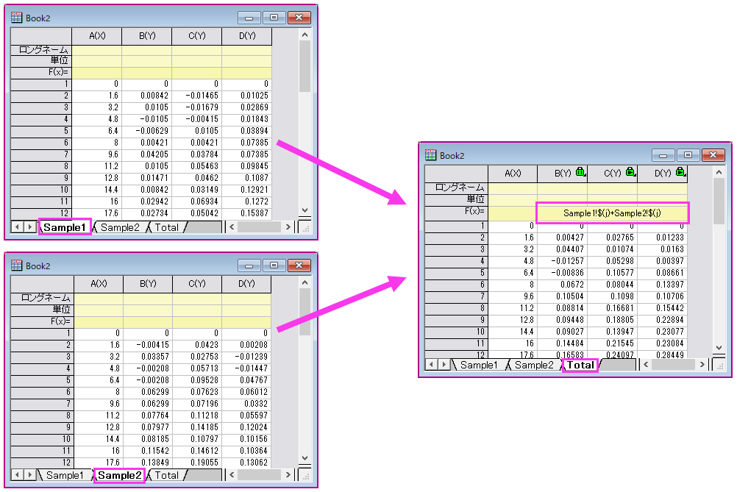Click the sheet-tab scroll-left arrow in the Sample1 window

click(x=18, y=228)
